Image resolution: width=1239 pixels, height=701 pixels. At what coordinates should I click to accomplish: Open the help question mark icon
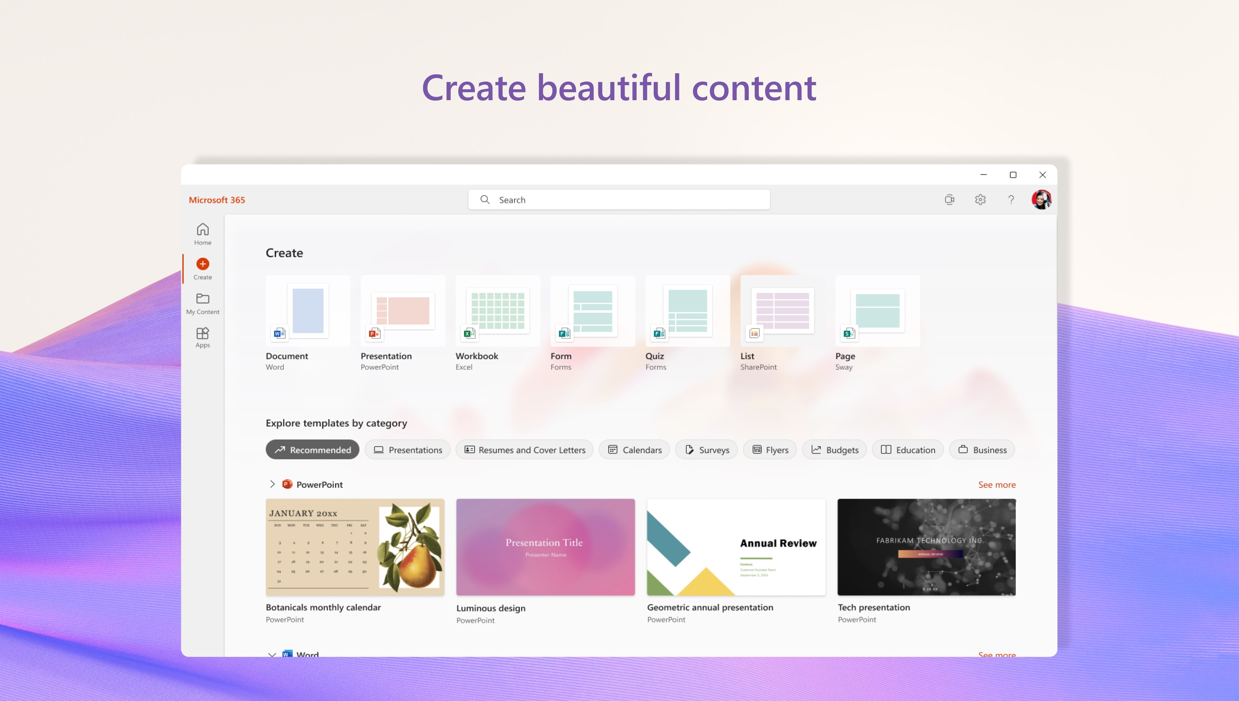pos(1011,199)
